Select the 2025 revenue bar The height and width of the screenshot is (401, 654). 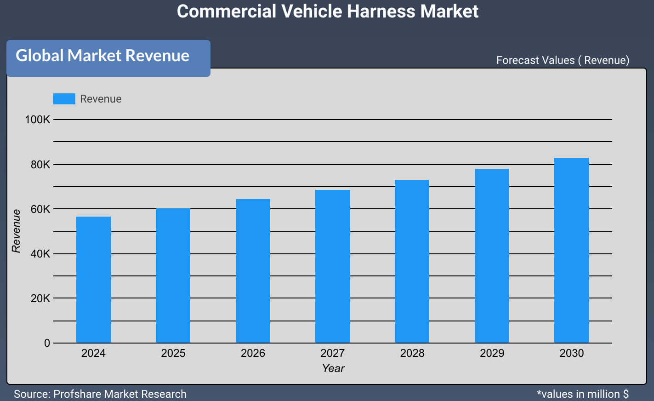[x=173, y=275]
